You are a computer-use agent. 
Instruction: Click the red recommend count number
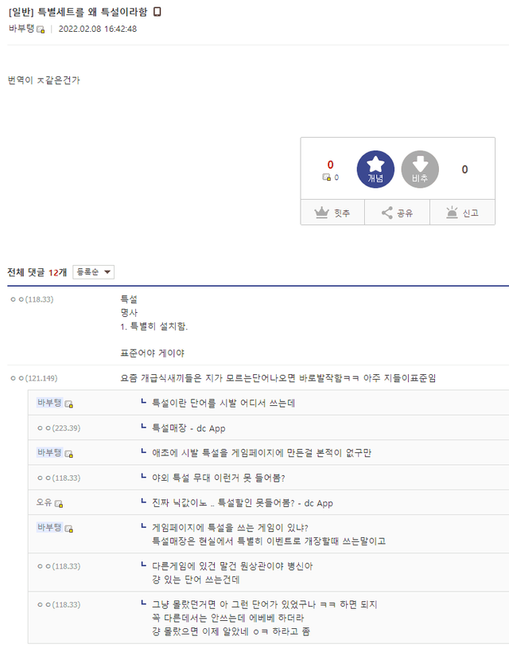[330, 165]
